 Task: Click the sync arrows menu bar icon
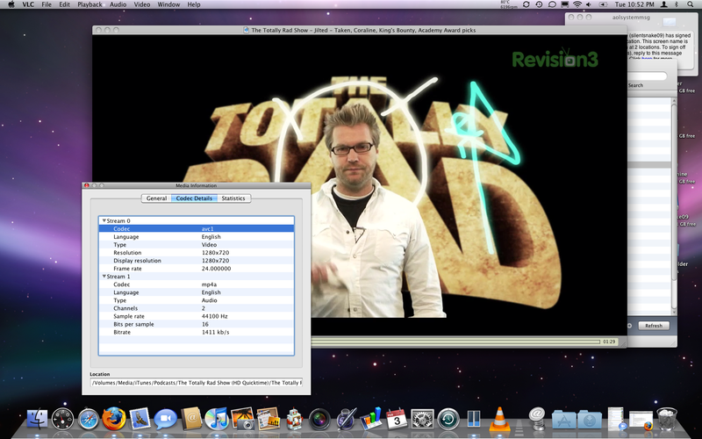pos(526,4)
